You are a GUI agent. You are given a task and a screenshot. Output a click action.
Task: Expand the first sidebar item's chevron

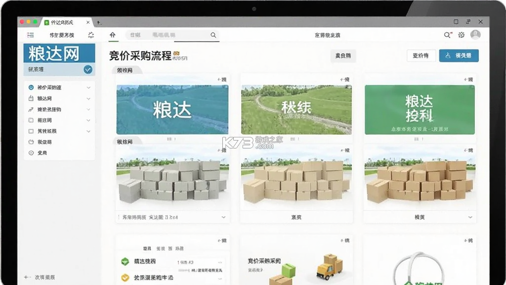[x=88, y=88]
